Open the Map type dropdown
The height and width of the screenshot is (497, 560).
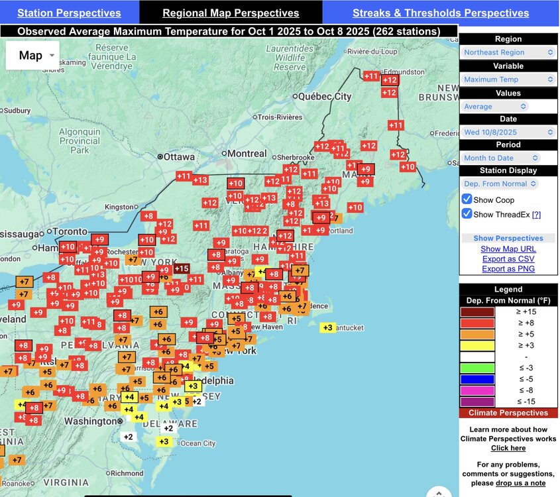tap(32, 56)
